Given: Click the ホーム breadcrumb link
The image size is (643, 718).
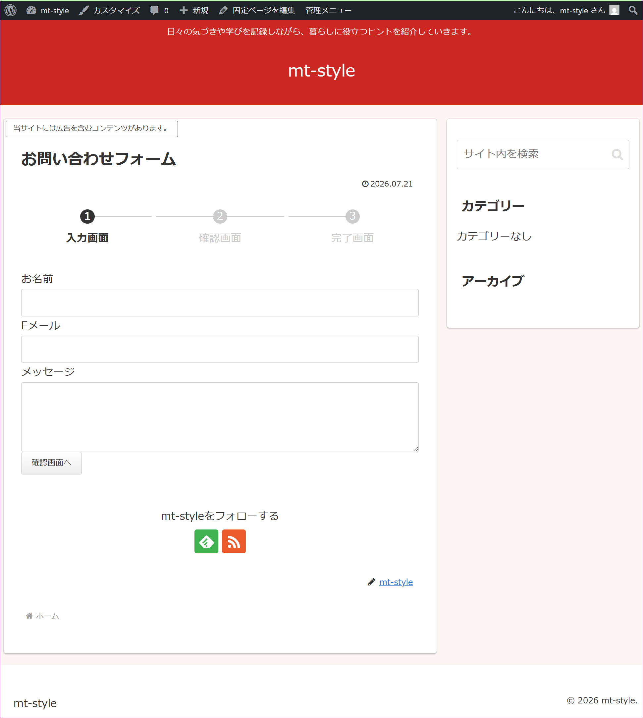Looking at the screenshot, I should click(47, 616).
